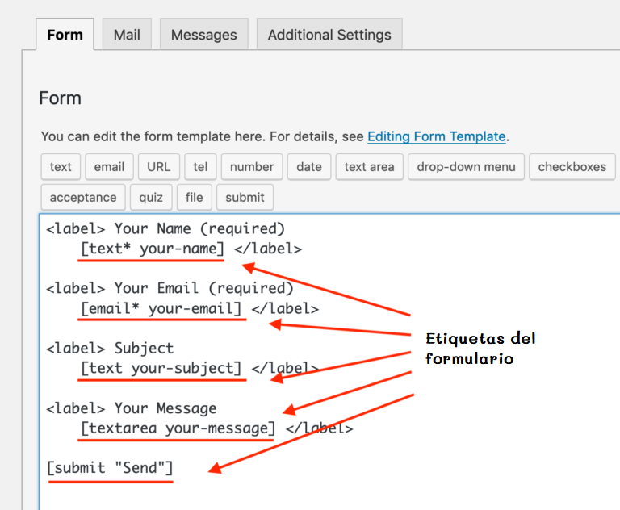Click the email tag generator button

[109, 167]
